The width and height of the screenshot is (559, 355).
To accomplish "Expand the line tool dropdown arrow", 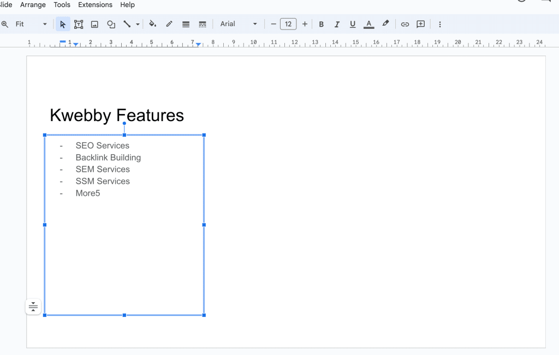I will tap(138, 24).
